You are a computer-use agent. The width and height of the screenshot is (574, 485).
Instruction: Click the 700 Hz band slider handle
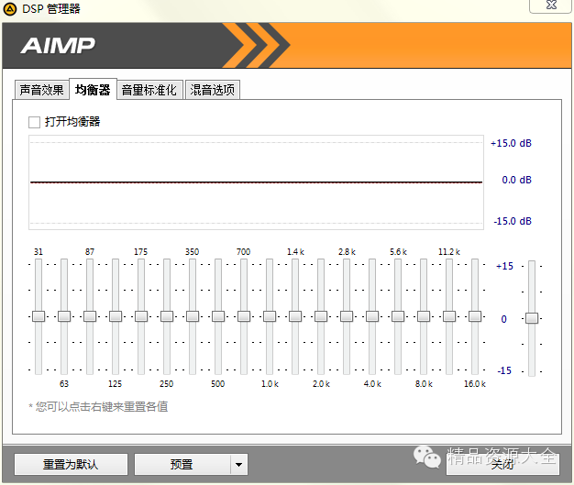click(244, 316)
